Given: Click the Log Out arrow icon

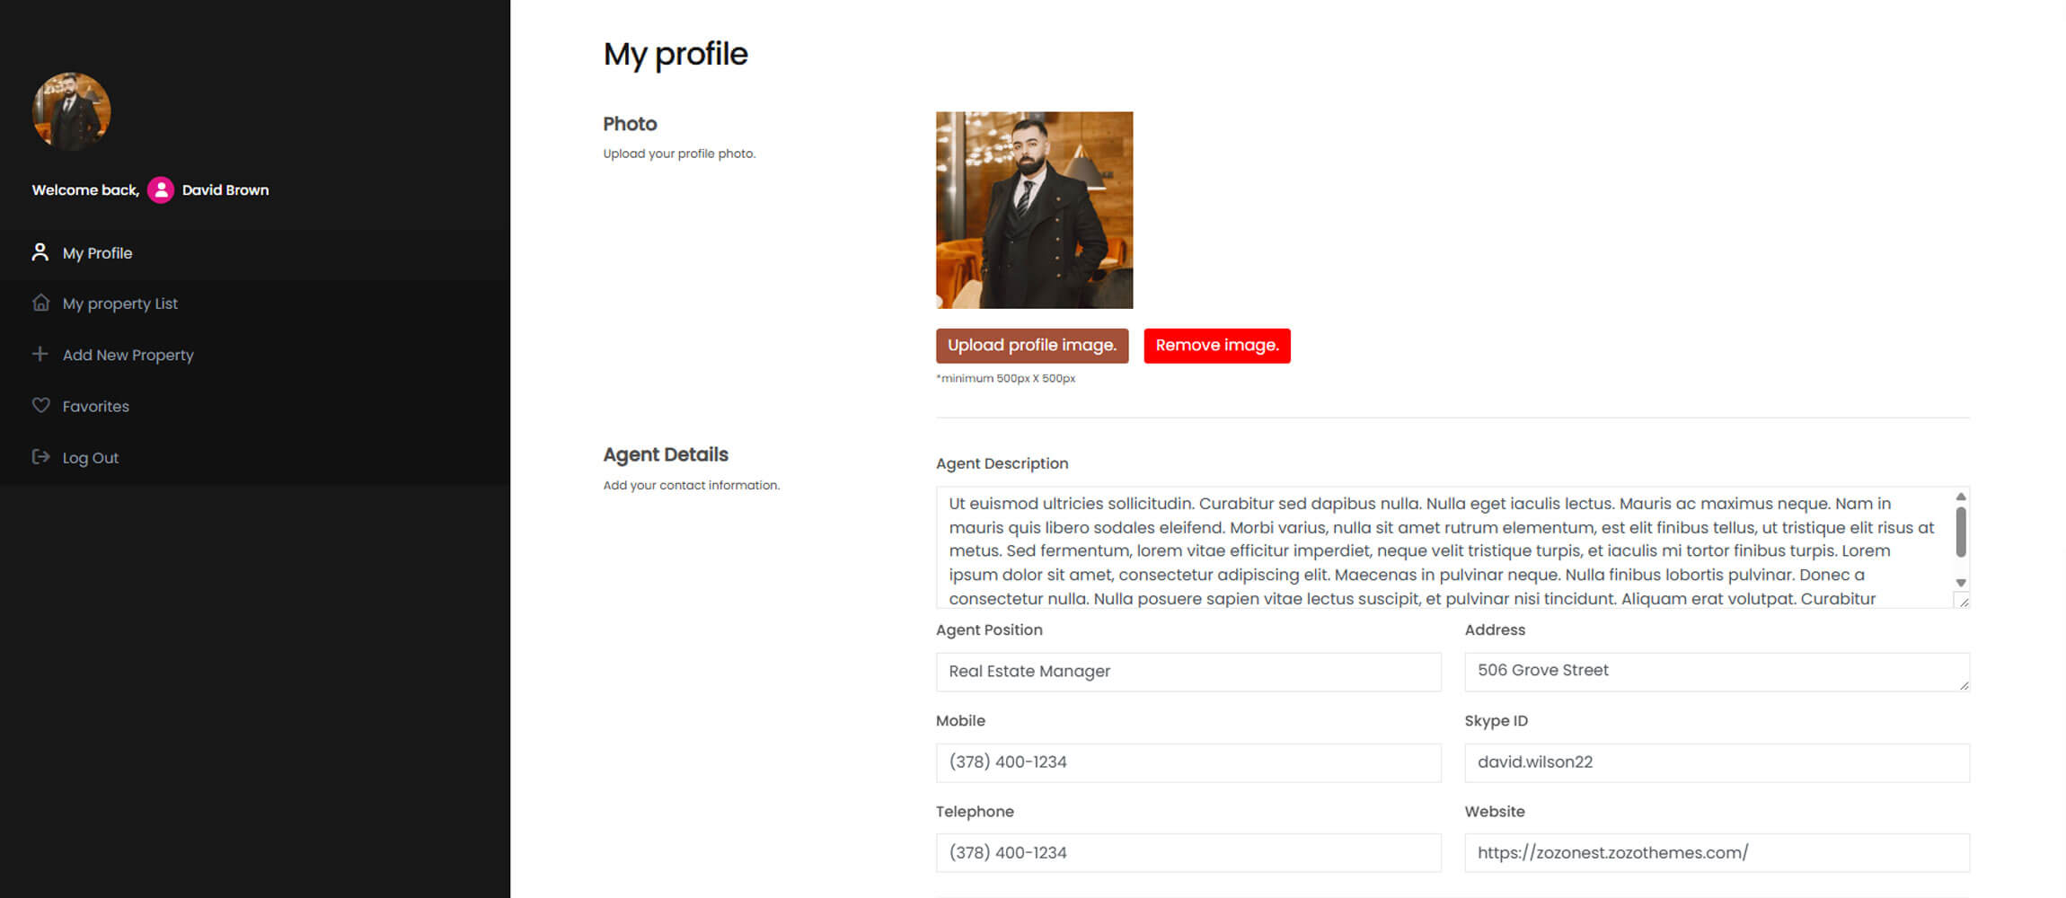Looking at the screenshot, I should pyautogui.click(x=40, y=456).
